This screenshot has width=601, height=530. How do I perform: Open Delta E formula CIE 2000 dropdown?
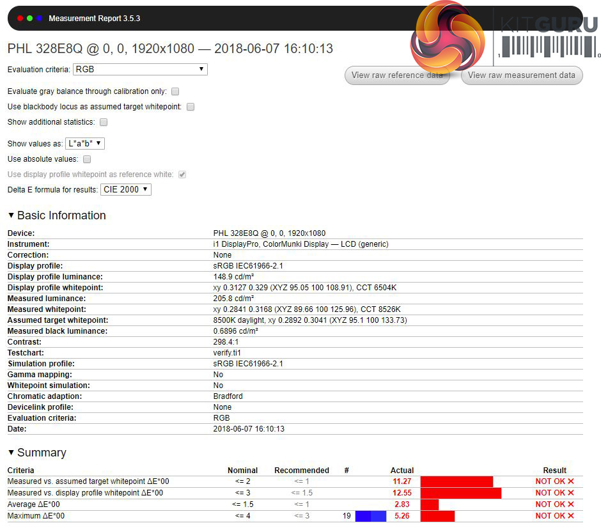(126, 189)
